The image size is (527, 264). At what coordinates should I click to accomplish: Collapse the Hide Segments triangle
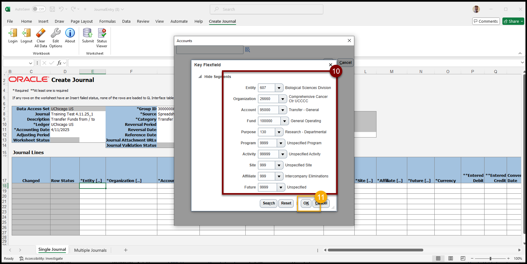click(200, 77)
